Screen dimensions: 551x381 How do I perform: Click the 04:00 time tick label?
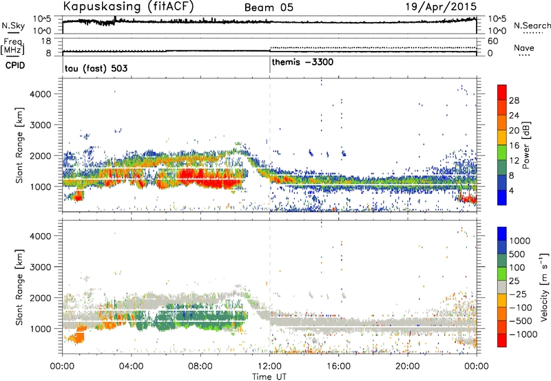131,367
